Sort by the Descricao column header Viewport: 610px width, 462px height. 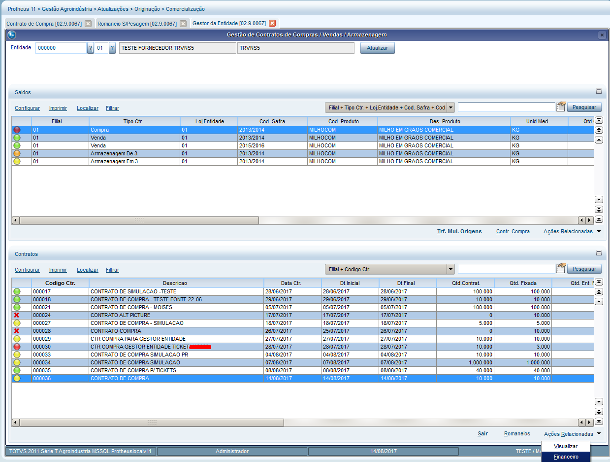(176, 283)
